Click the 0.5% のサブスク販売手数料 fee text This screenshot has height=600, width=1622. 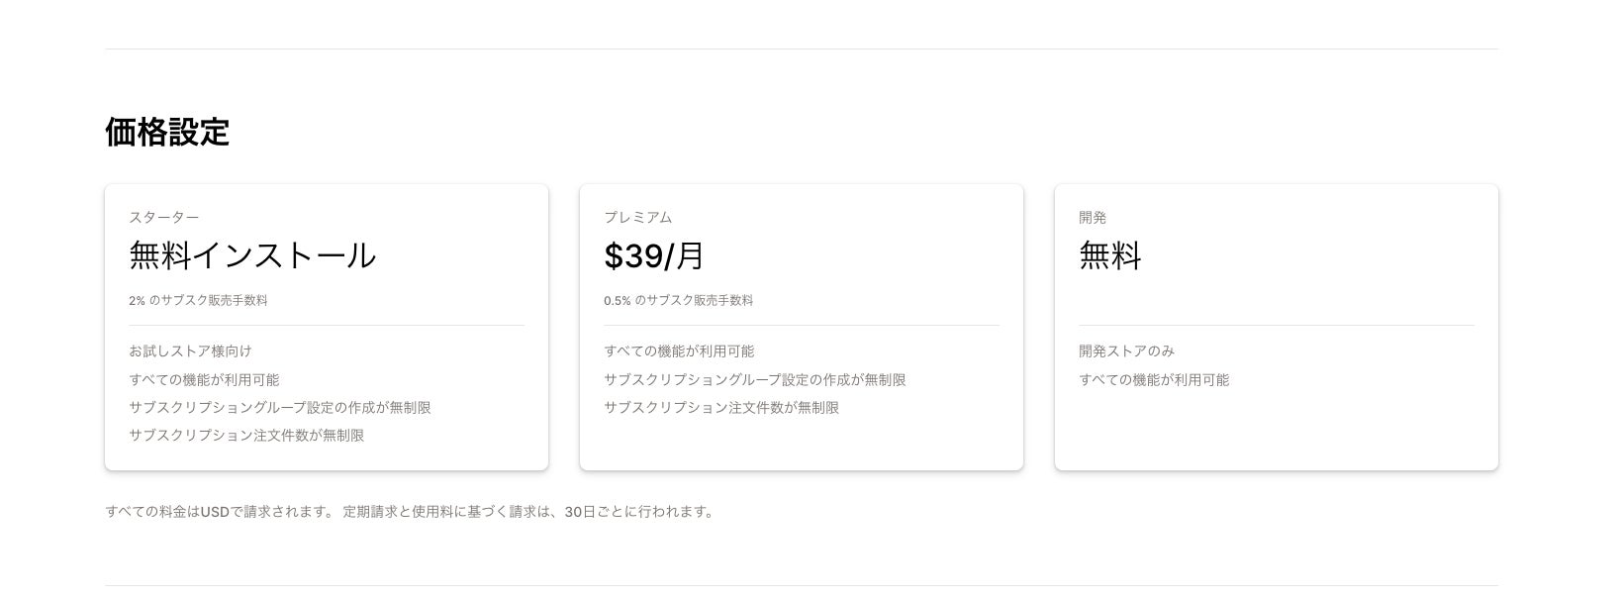point(678,301)
